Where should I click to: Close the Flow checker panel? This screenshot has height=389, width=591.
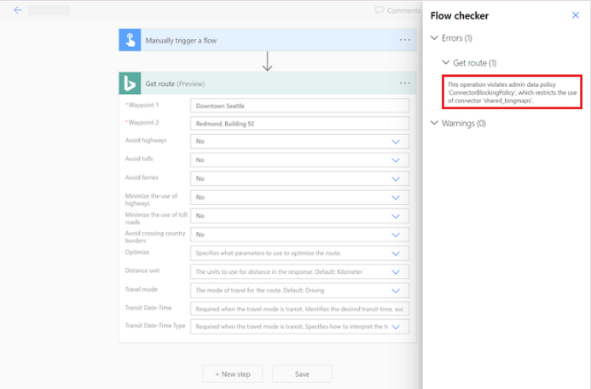click(x=575, y=15)
